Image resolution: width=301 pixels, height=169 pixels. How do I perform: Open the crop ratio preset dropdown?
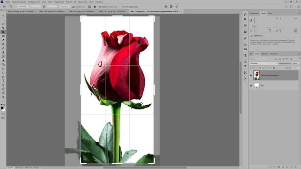(x=23, y=7)
